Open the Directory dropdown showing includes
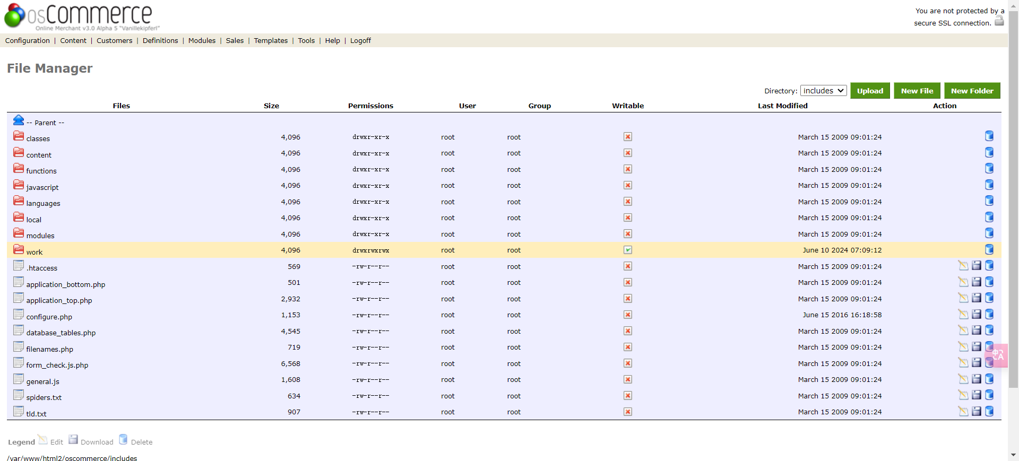 (824, 91)
